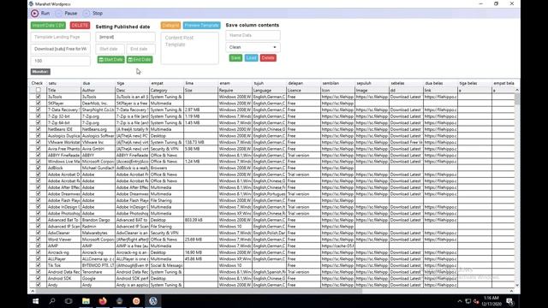Image resolution: width=548 pixels, height=308 pixels.
Task: Click the Name Data input field
Action: click(253, 35)
